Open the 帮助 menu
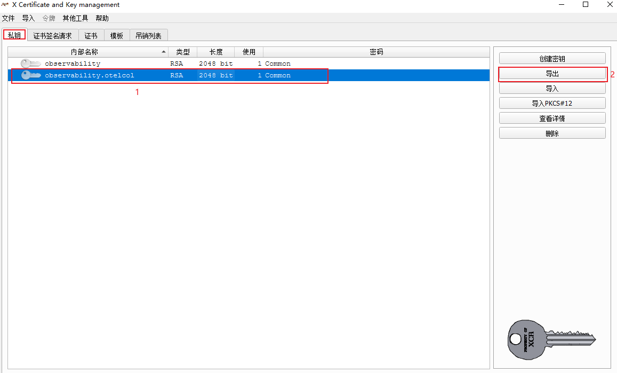Screen dimensions: 617x373 coord(102,18)
